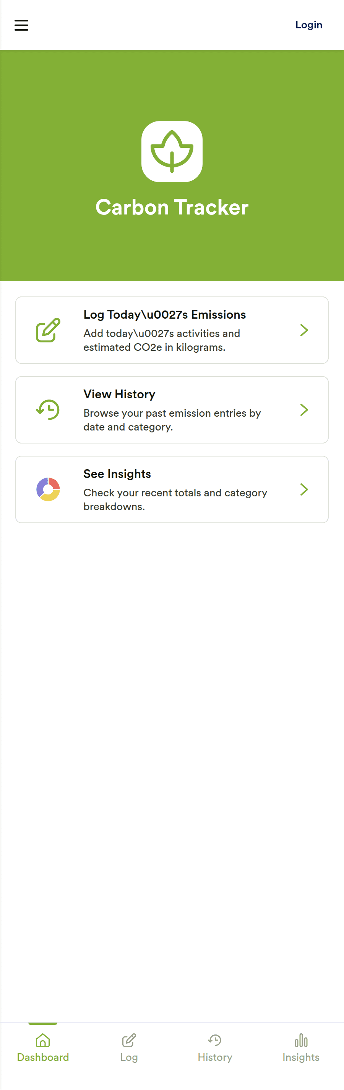Expand Log Today's Emissions chevron arrow
Image resolution: width=344 pixels, height=1090 pixels.
(x=304, y=330)
